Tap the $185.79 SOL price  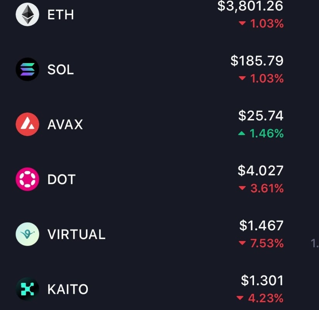257,61
